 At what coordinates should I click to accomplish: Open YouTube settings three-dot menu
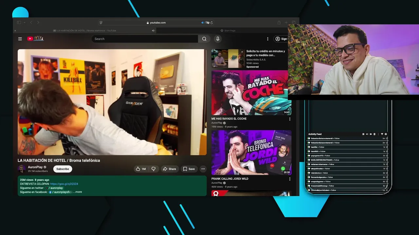click(x=268, y=39)
